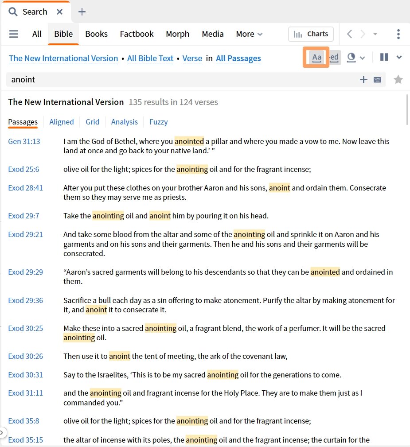Switch to the Books search tab
This screenshot has width=410, height=447.
[x=97, y=34]
